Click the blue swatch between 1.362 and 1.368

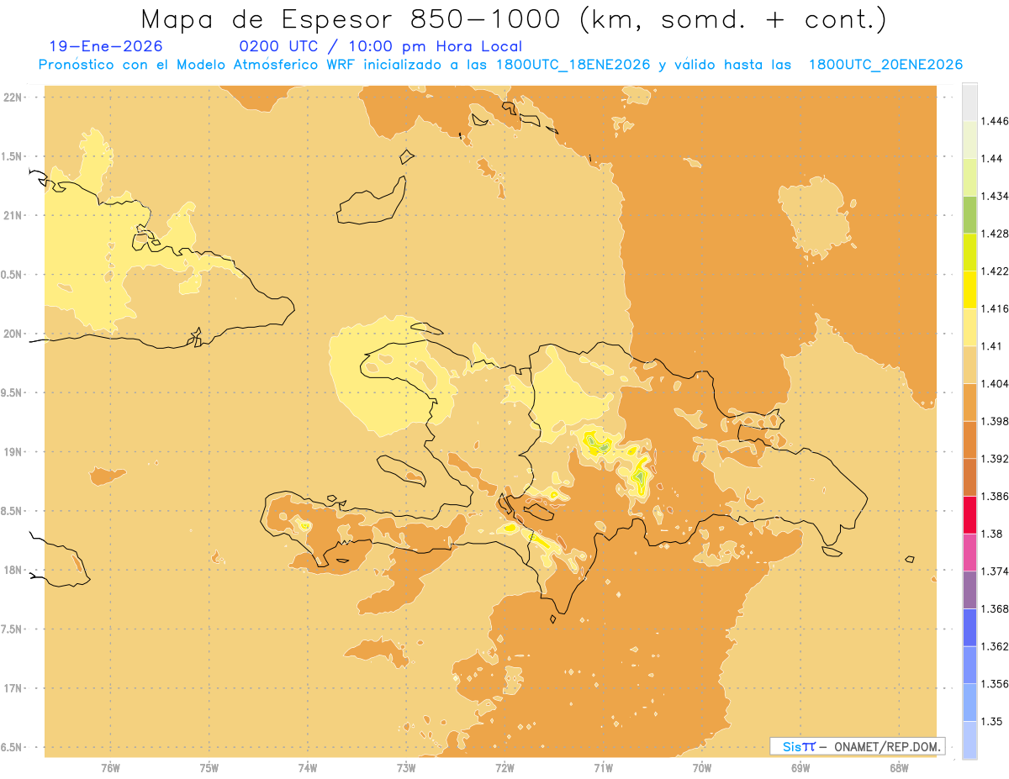coord(970,628)
